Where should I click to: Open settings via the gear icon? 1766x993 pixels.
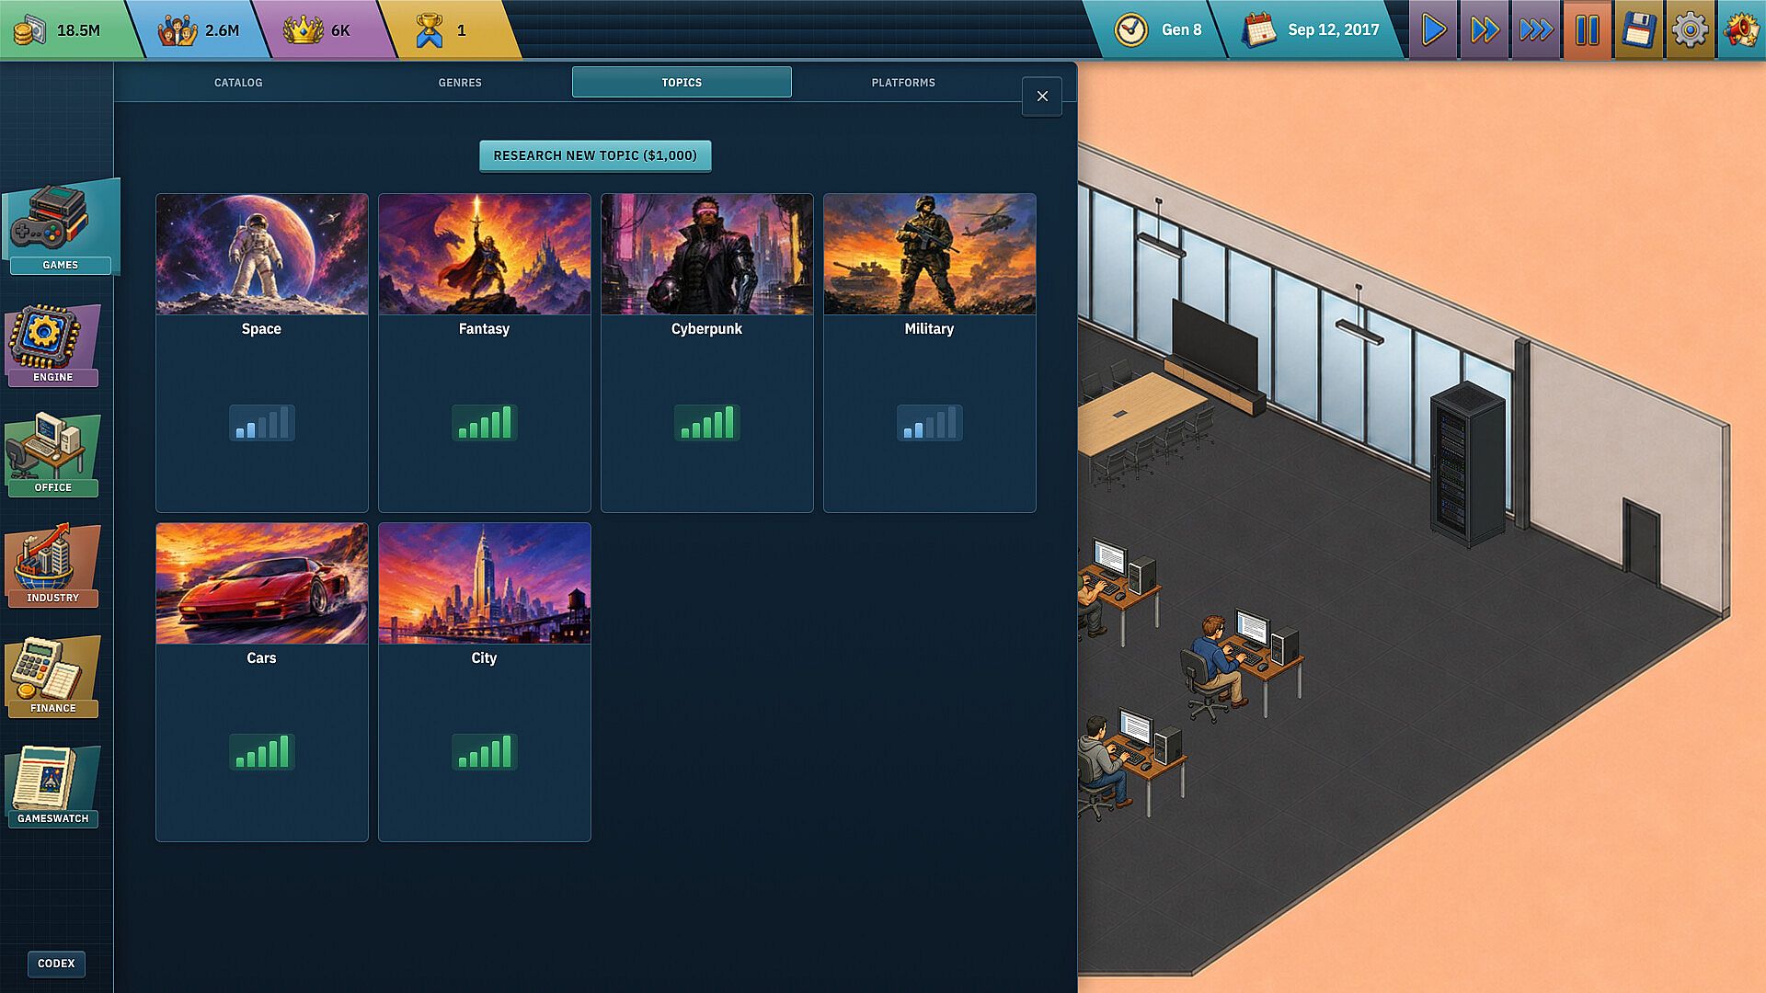(x=1690, y=30)
